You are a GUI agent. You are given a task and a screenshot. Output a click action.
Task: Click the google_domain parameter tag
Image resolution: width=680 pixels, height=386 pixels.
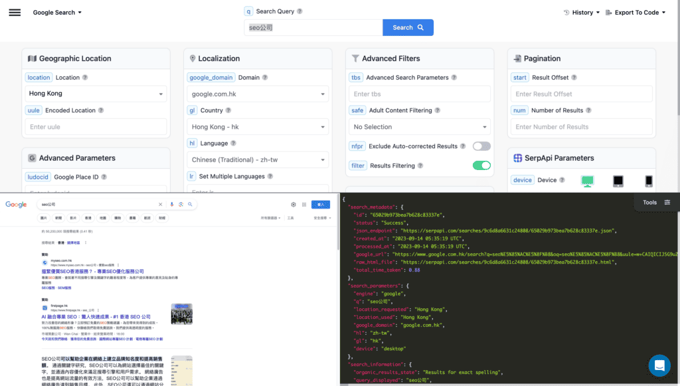point(211,77)
